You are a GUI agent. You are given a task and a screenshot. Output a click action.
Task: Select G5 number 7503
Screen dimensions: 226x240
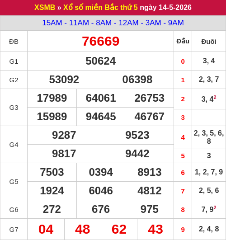(52, 172)
